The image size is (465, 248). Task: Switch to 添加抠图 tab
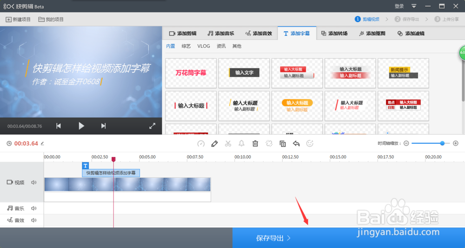(372, 34)
